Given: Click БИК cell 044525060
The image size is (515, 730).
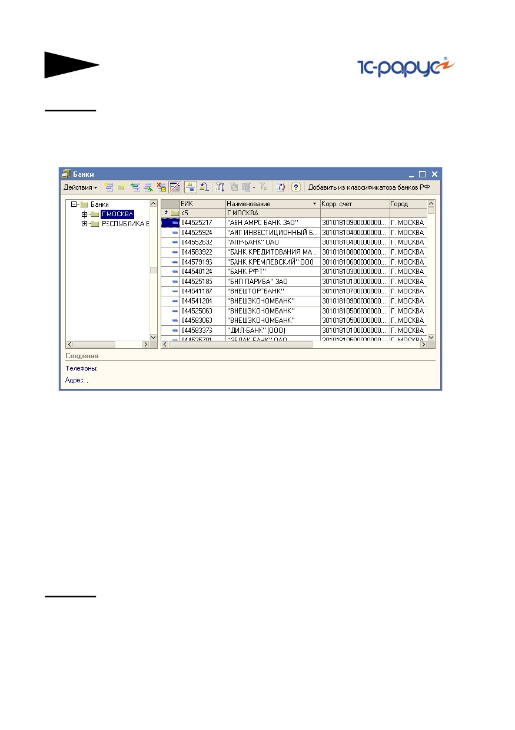Looking at the screenshot, I should coord(202,311).
